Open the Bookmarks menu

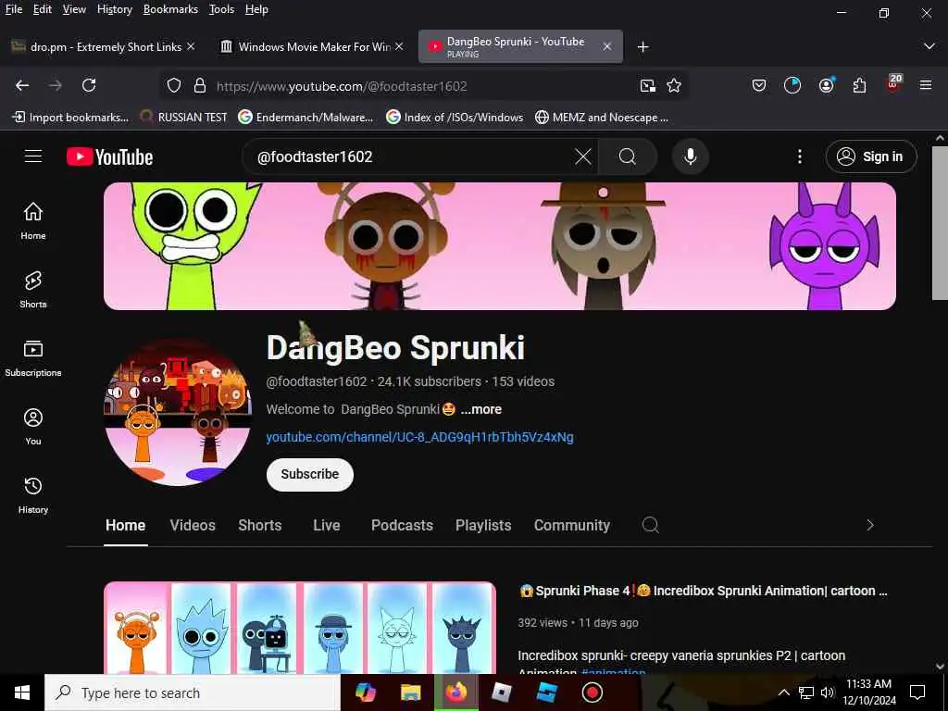pos(170,9)
